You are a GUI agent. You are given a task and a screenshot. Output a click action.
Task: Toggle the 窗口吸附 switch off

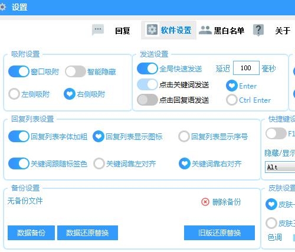[19, 71]
